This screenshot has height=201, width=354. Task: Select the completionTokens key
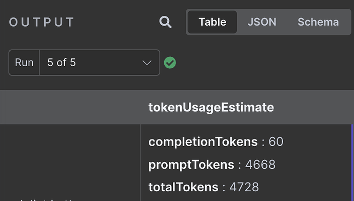coord(203,142)
